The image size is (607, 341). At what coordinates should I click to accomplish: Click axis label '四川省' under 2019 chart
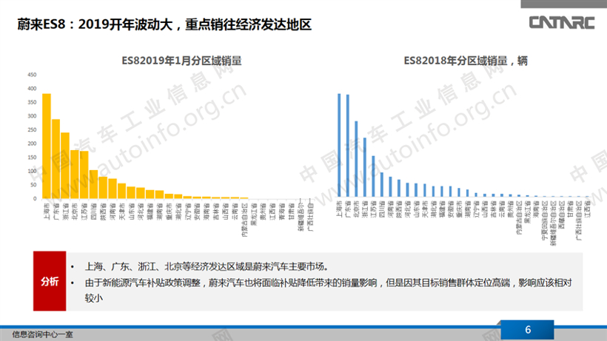[x=94, y=211]
